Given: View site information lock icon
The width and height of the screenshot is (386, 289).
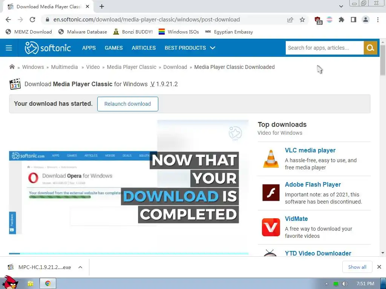Looking at the screenshot, I should [x=47, y=20].
